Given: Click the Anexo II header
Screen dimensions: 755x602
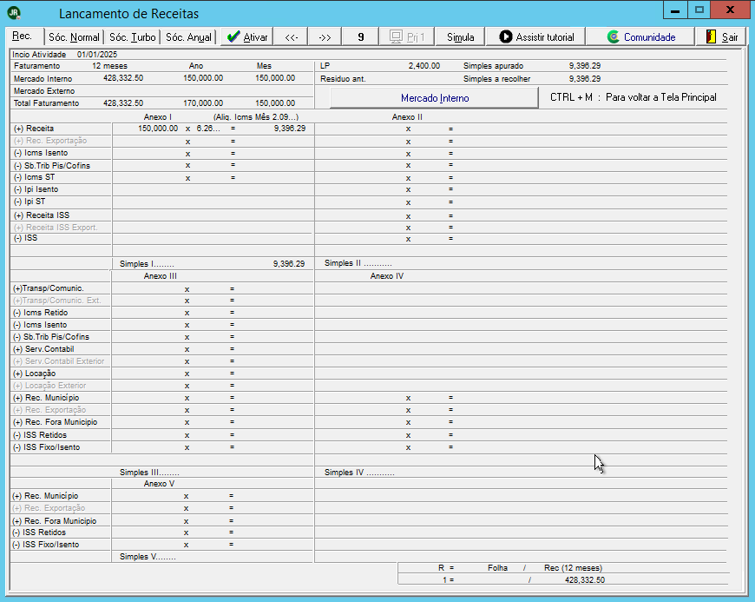Looking at the screenshot, I should (407, 117).
